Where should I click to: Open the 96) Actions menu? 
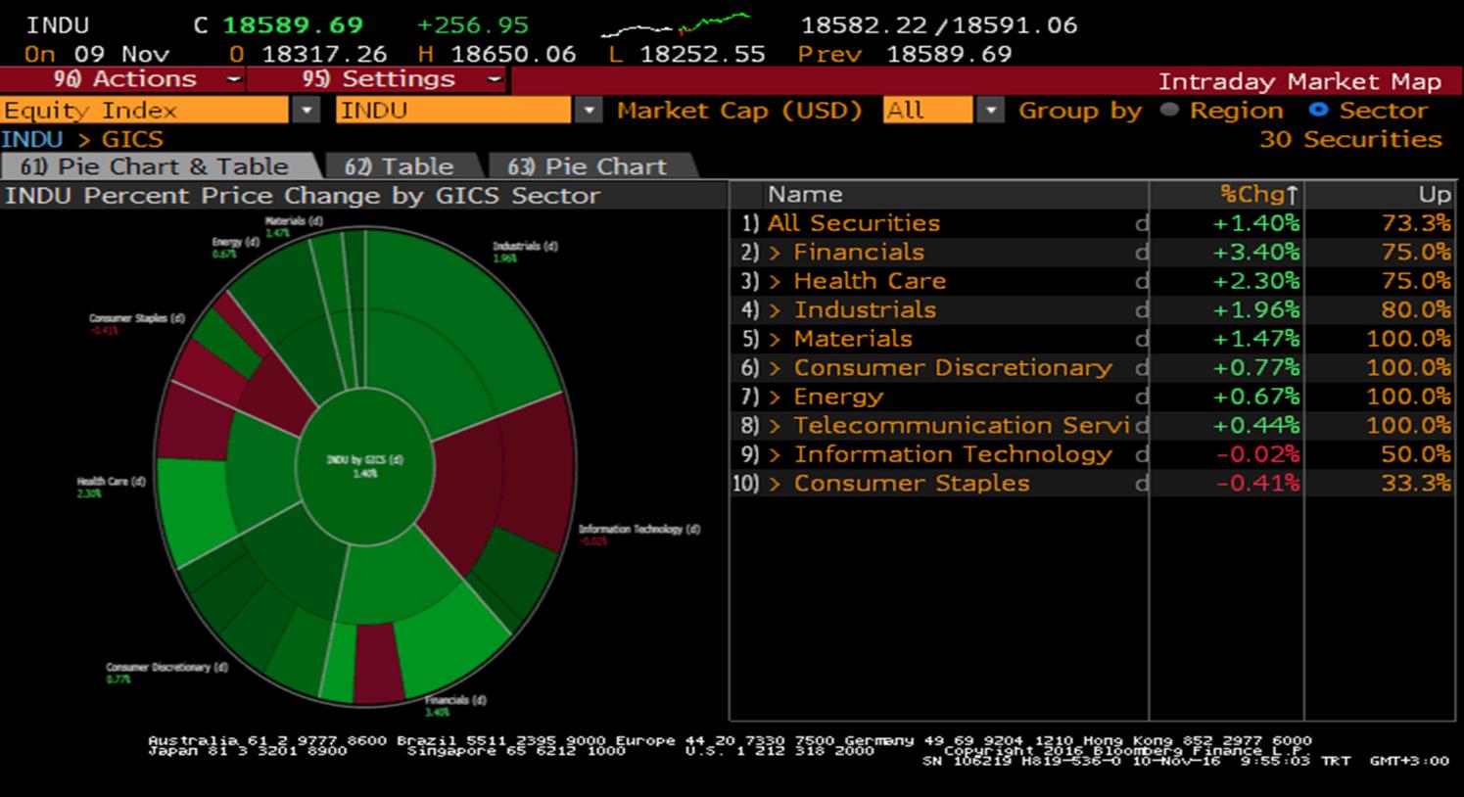(x=123, y=79)
